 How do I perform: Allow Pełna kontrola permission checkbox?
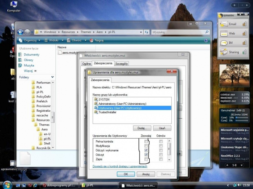[146, 141]
